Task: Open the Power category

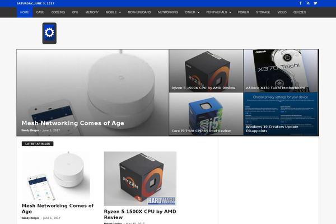Action: click(244, 12)
